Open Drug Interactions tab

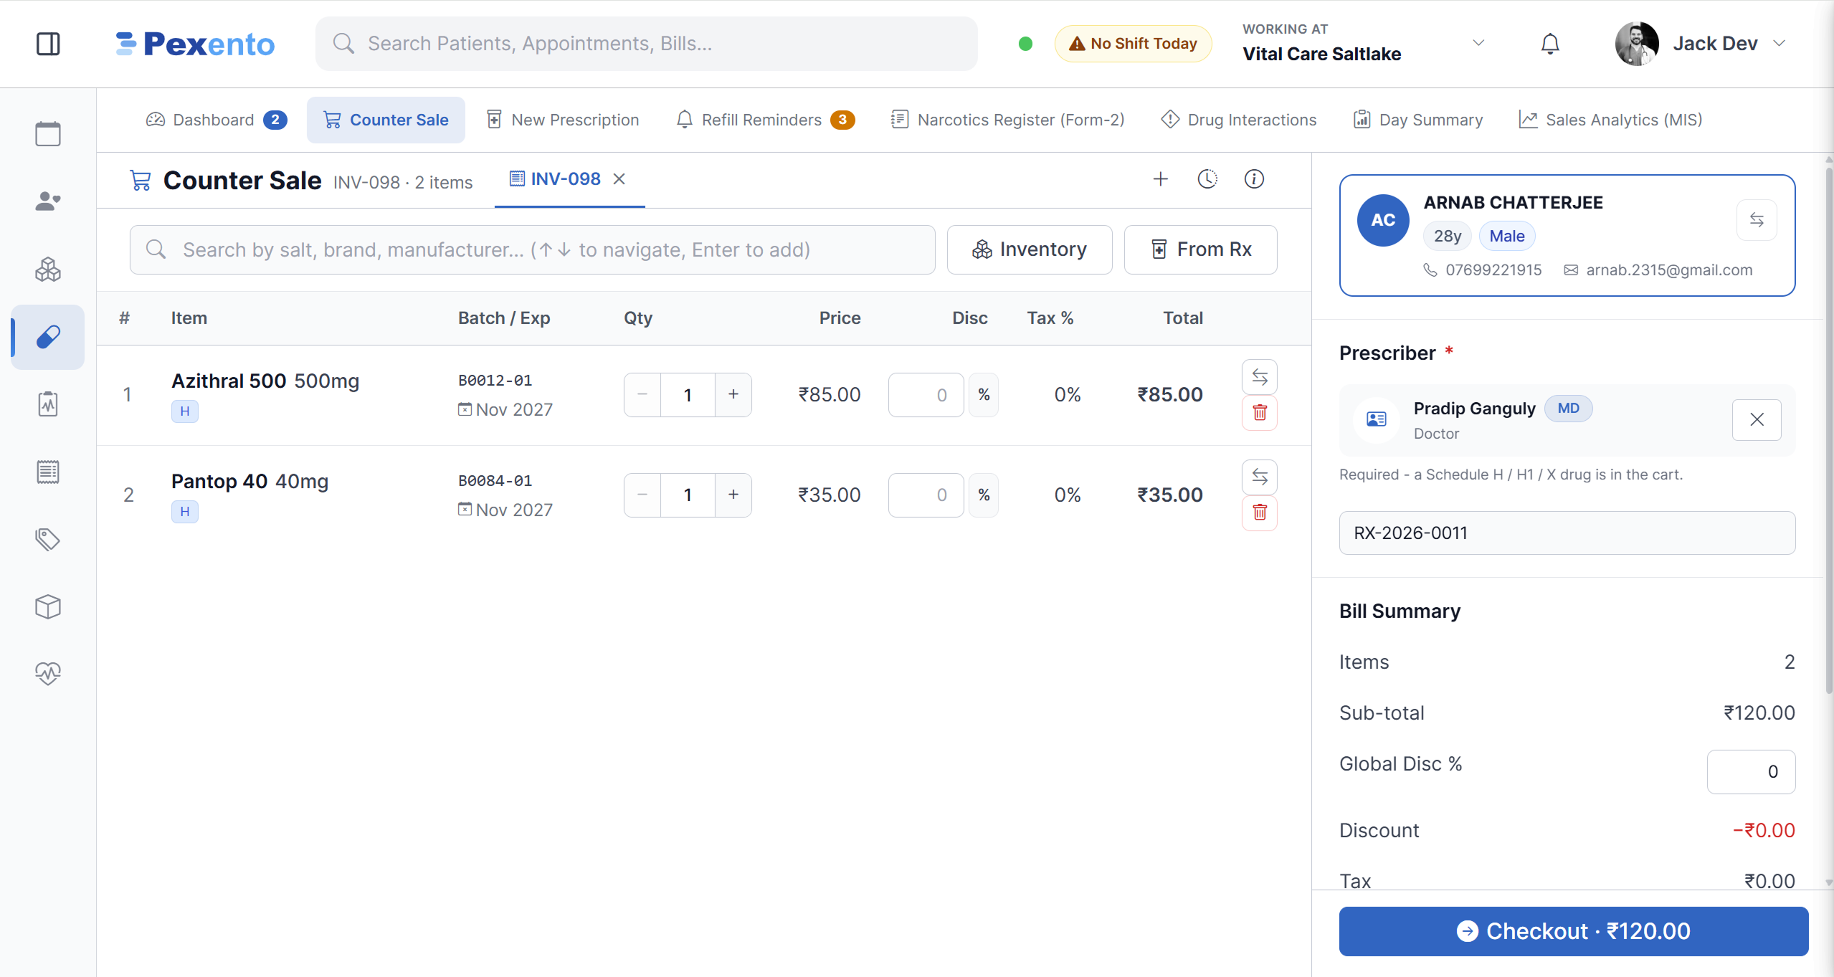pos(1239,120)
